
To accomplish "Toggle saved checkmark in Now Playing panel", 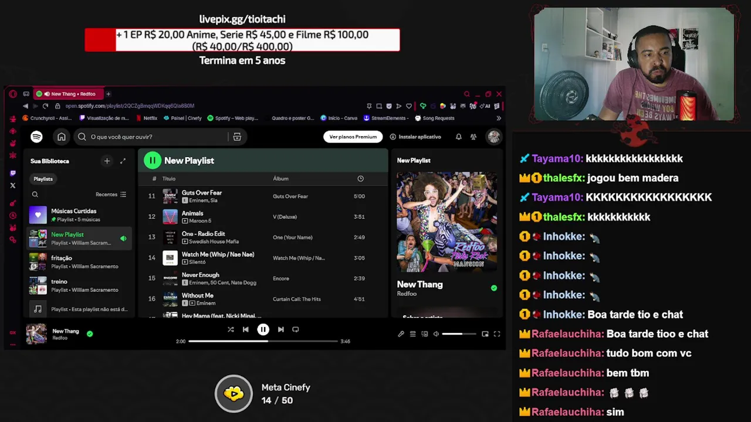I will (494, 288).
